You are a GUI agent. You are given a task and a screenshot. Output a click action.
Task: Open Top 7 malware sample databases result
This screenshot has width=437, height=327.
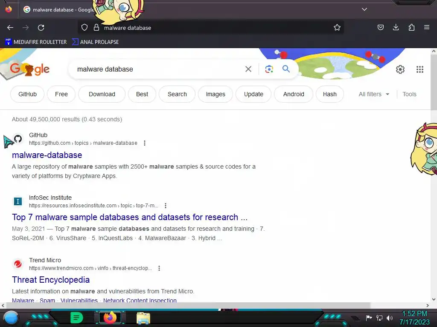[x=130, y=217]
